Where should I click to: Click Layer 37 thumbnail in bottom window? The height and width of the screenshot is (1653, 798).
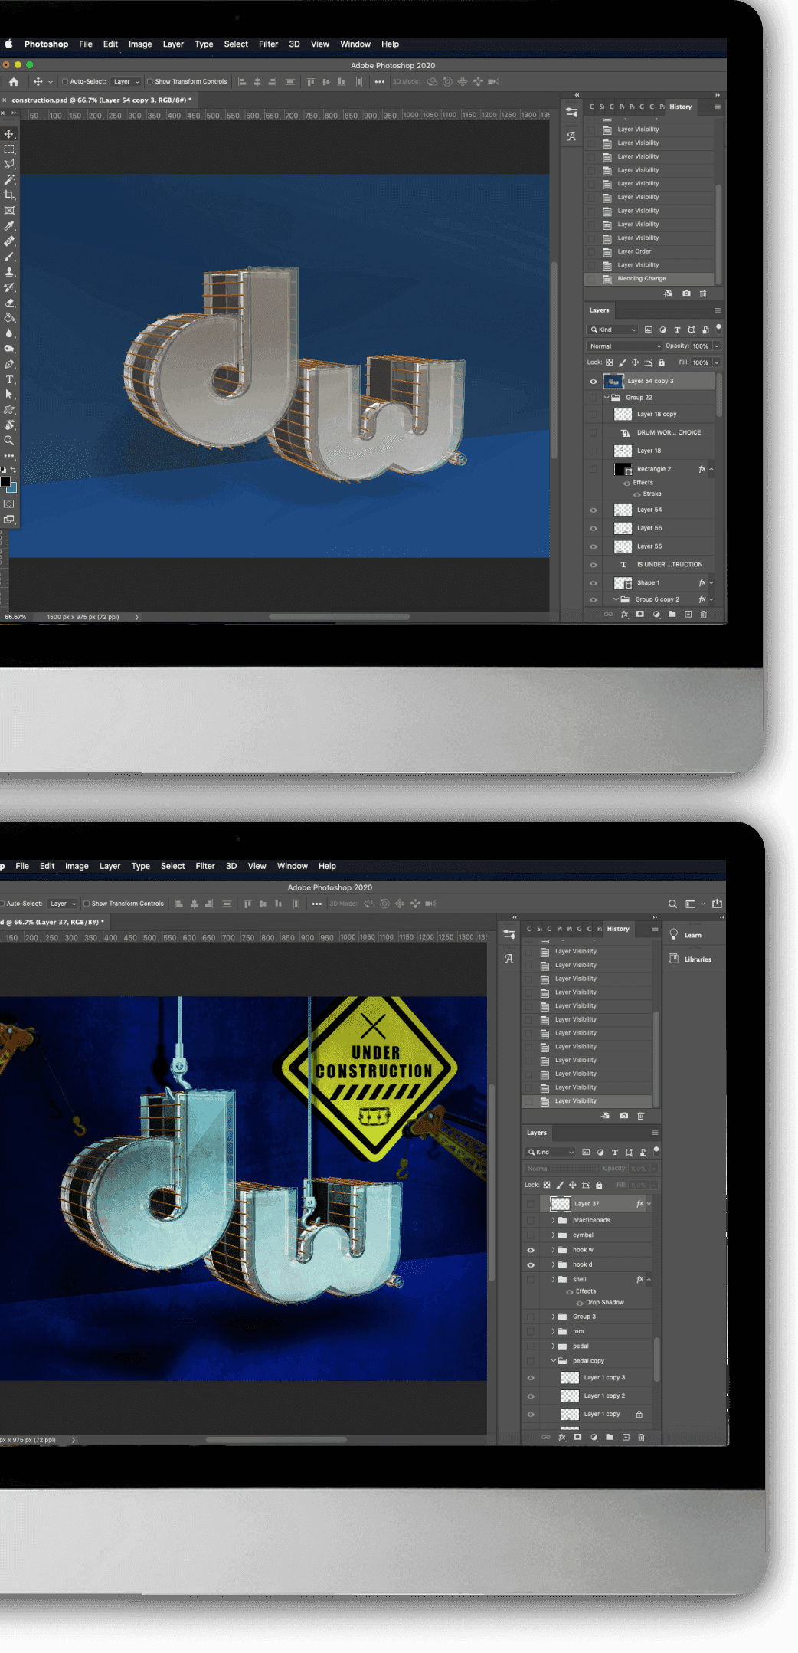[x=561, y=1204]
